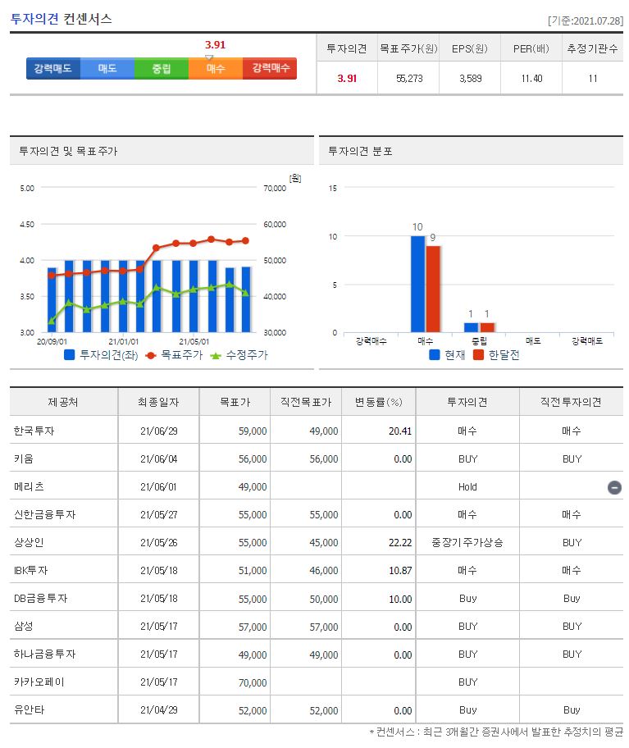The width and height of the screenshot is (629, 748).
Task: Select the 메리츠 provider name
Action: click(29, 486)
